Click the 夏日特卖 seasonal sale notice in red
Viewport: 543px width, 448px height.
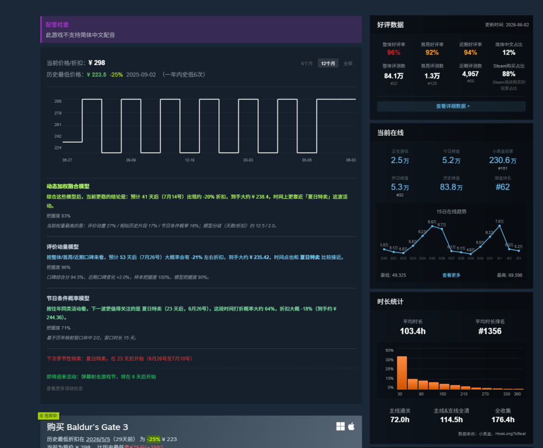pos(119,359)
